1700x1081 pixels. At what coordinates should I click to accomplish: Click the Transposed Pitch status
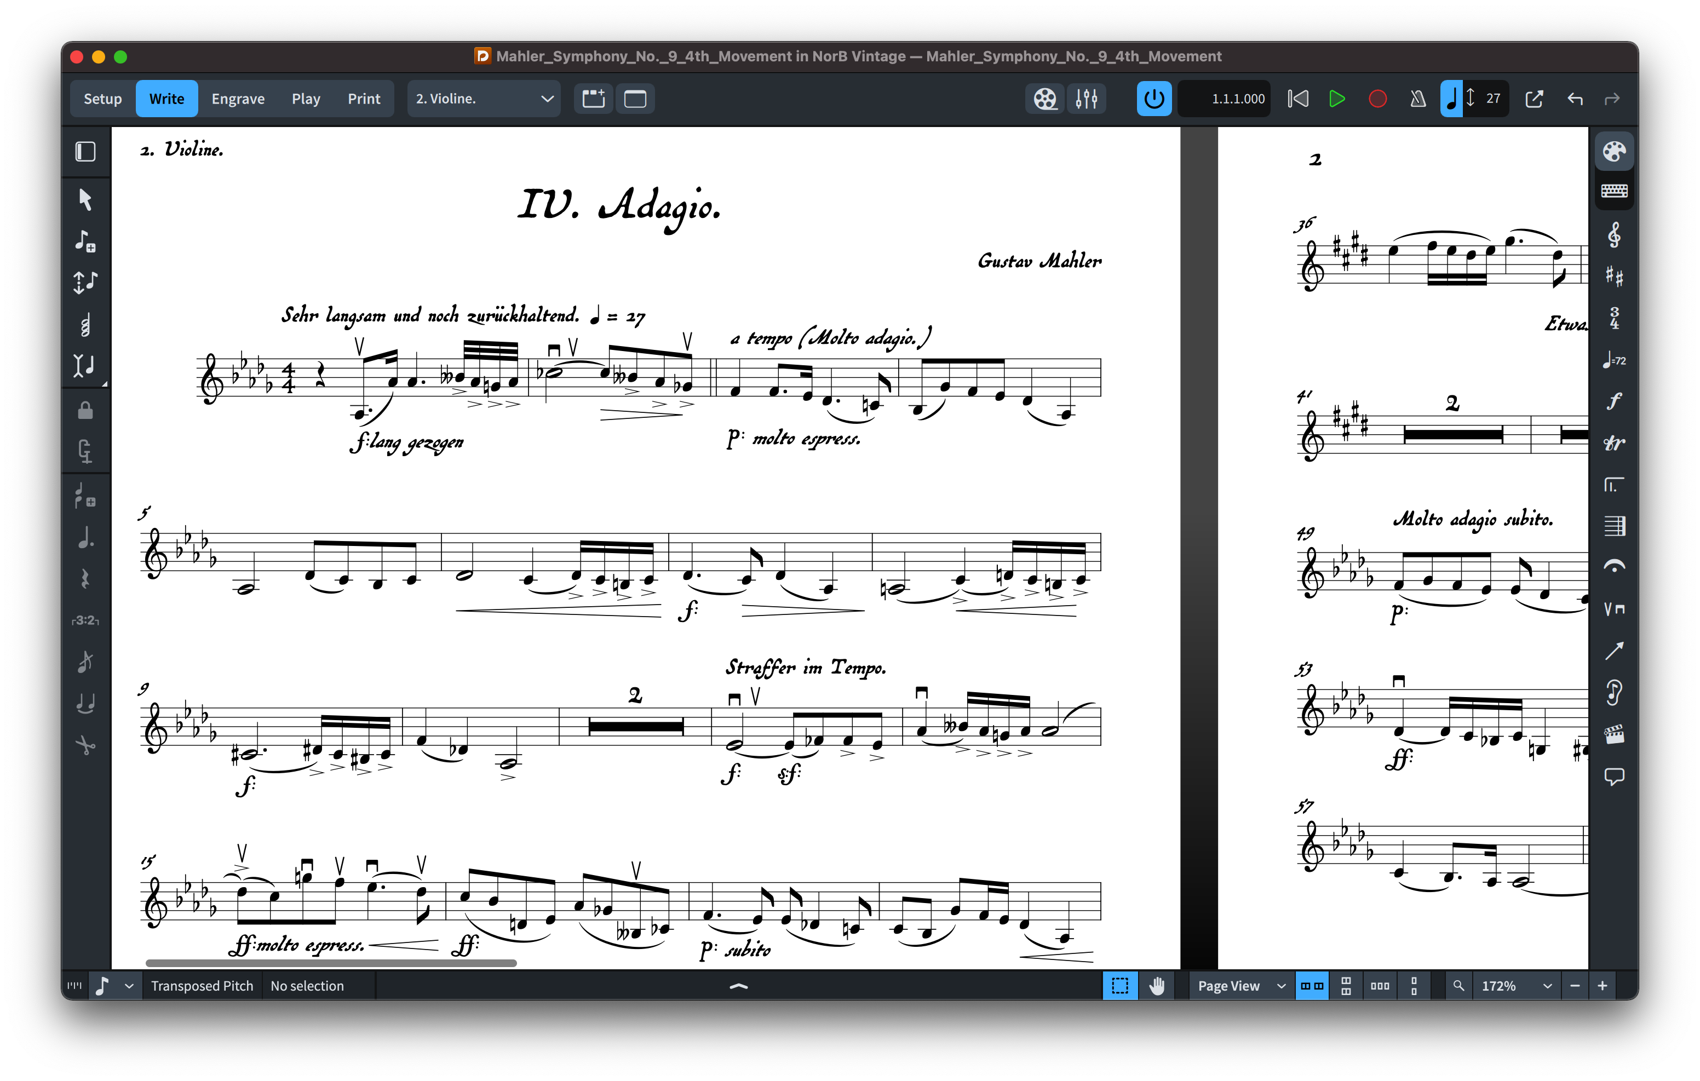[x=202, y=986]
